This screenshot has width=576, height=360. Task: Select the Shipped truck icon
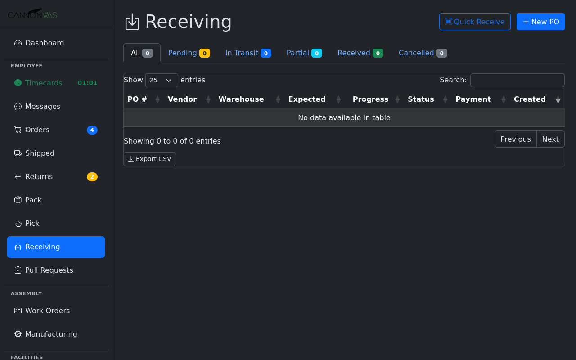(18, 153)
